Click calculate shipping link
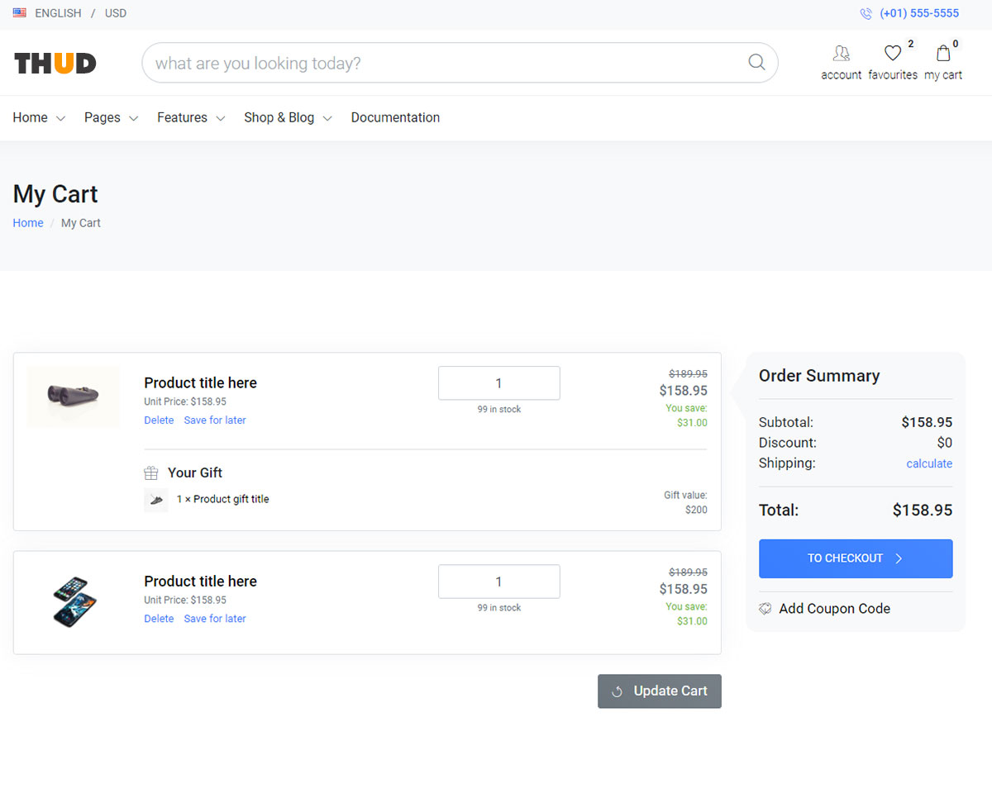992x793 pixels. [929, 463]
